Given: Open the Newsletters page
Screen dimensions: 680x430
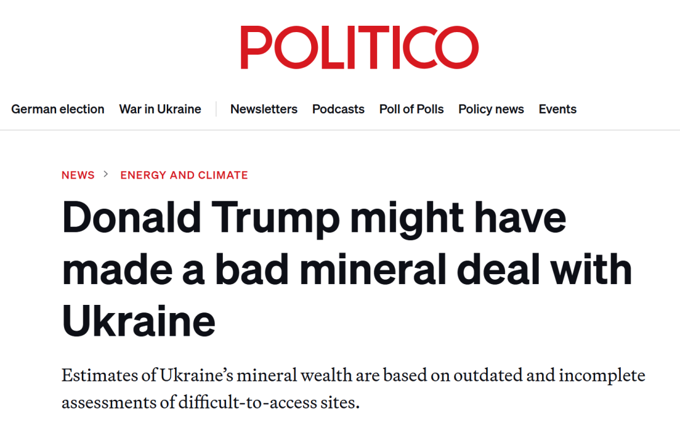Looking at the screenshot, I should click(264, 109).
